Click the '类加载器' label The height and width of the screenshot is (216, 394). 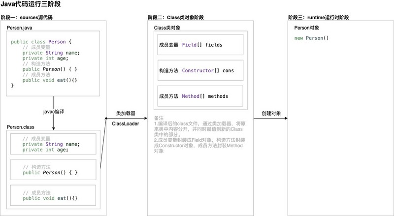coord(126,113)
